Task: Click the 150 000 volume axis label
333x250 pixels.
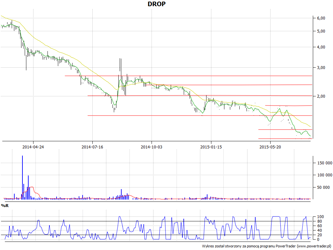Action: tap(325, 163)
